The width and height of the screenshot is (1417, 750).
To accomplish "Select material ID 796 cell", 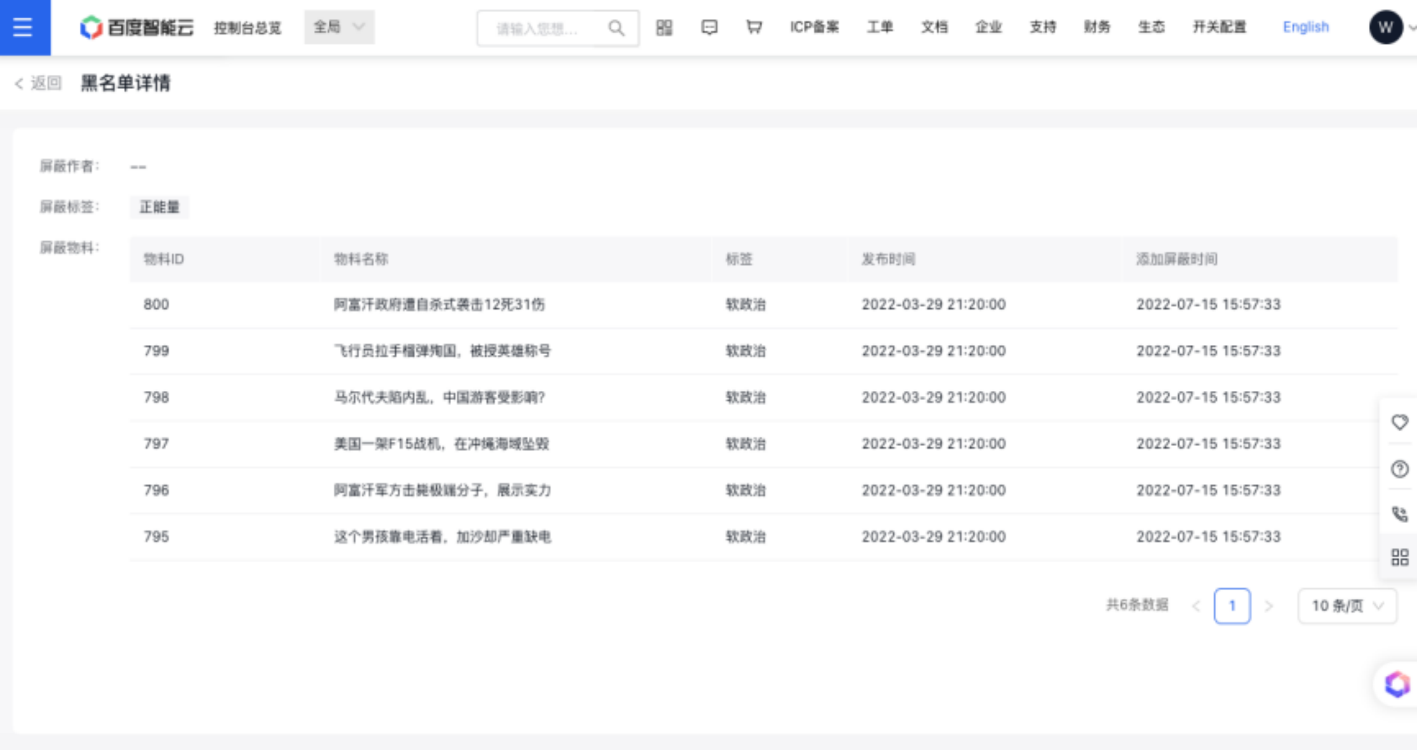I will point(156,490).
